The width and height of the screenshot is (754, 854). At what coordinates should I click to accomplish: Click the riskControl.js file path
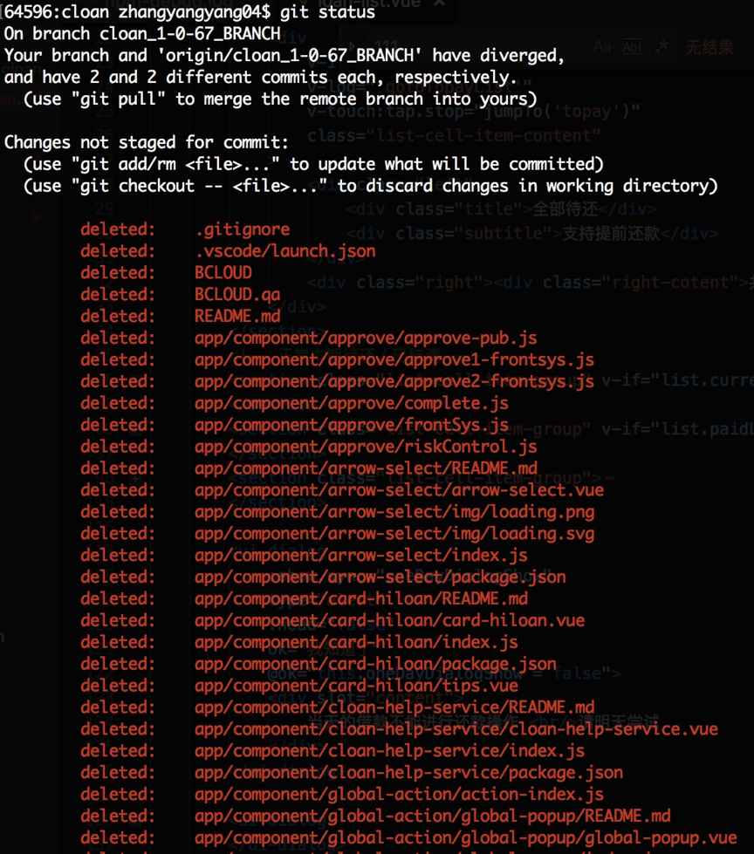pos(366,447)
